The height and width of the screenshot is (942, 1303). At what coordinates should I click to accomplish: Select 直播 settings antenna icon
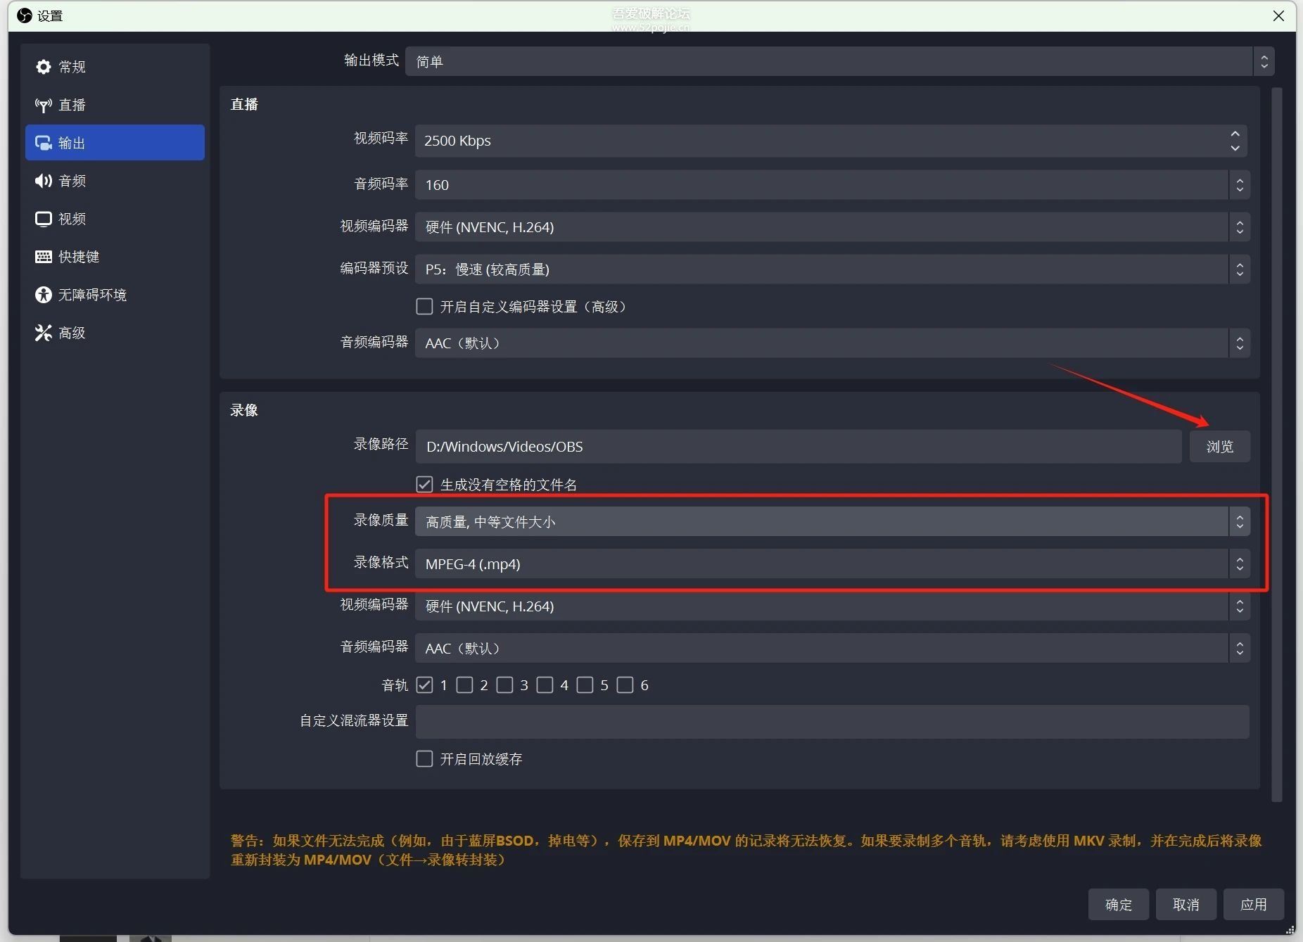click(x=44, y=104)
